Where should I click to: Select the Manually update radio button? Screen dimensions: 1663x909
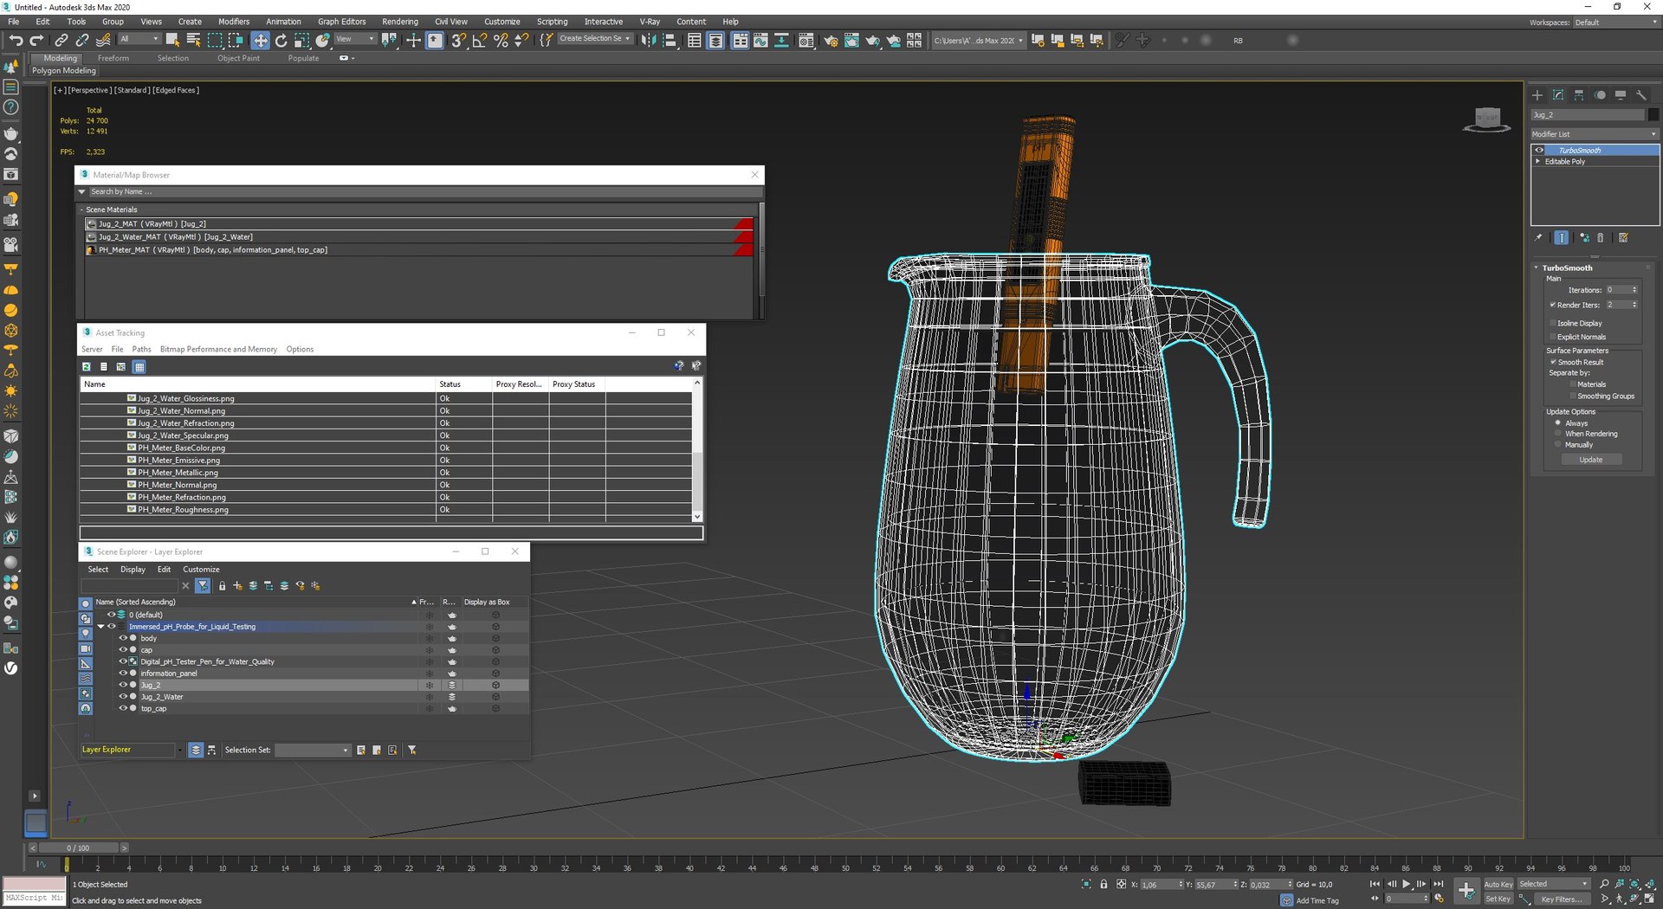[1558, 444]
